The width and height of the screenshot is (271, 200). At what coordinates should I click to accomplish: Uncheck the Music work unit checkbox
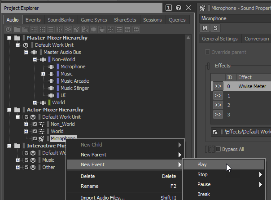coord(26,160)
